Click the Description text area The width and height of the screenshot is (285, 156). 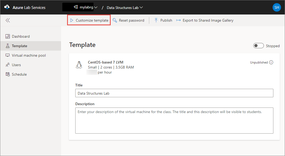(x=174, y=120)
